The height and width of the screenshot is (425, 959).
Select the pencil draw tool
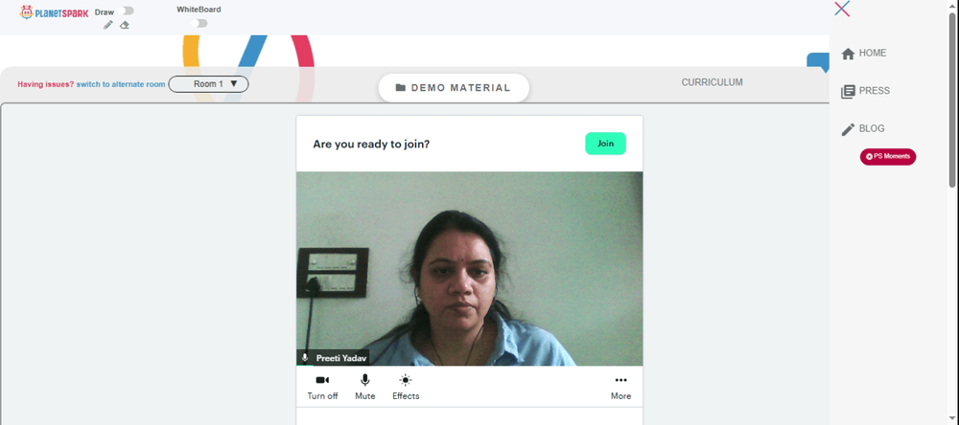click(x=108, y=25)
